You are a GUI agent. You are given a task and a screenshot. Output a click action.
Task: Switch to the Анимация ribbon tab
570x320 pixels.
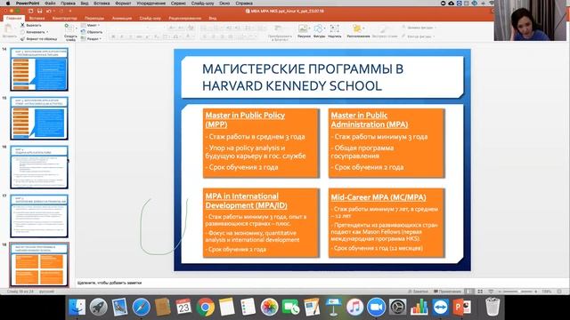pyautogui.click(x=122, y=18)
